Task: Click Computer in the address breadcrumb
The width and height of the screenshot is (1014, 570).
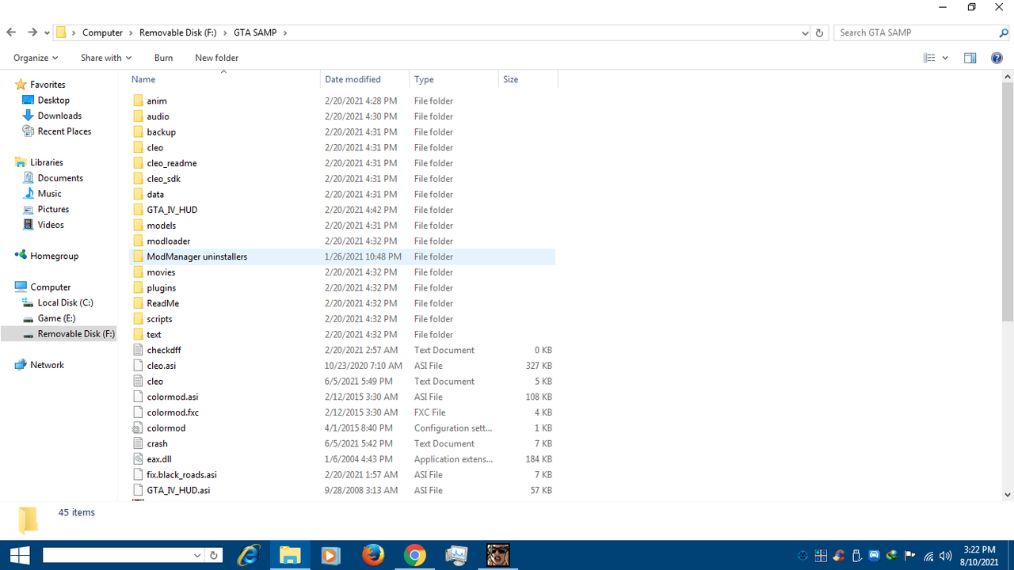Action: coord(103,33)
